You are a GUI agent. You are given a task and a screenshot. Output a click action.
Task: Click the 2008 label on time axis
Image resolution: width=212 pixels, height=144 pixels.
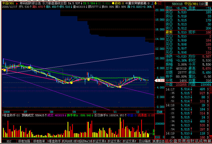click(7, 112)
